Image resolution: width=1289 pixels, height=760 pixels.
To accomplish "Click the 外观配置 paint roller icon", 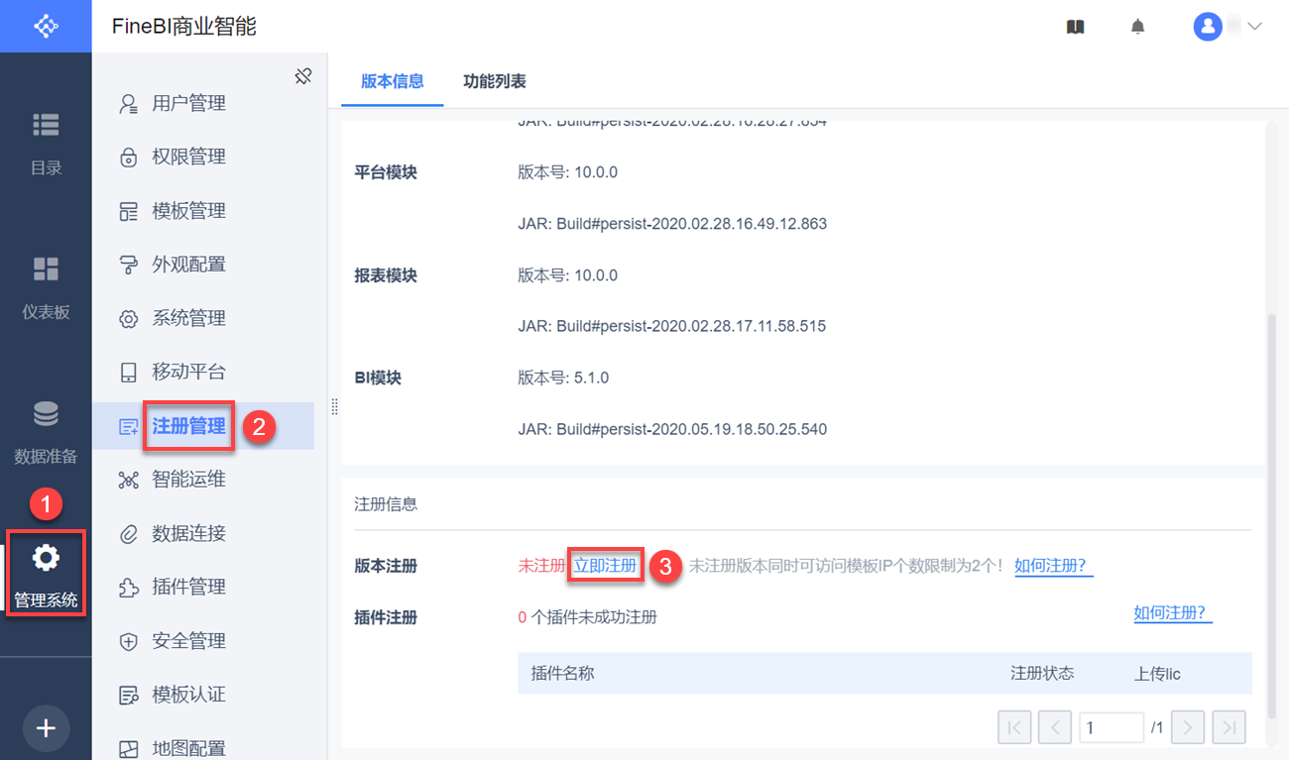I will point(128,265).
